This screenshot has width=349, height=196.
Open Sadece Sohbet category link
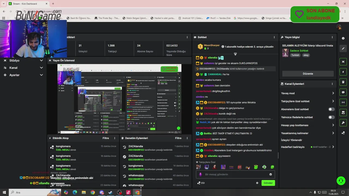(x=299, y=51)
